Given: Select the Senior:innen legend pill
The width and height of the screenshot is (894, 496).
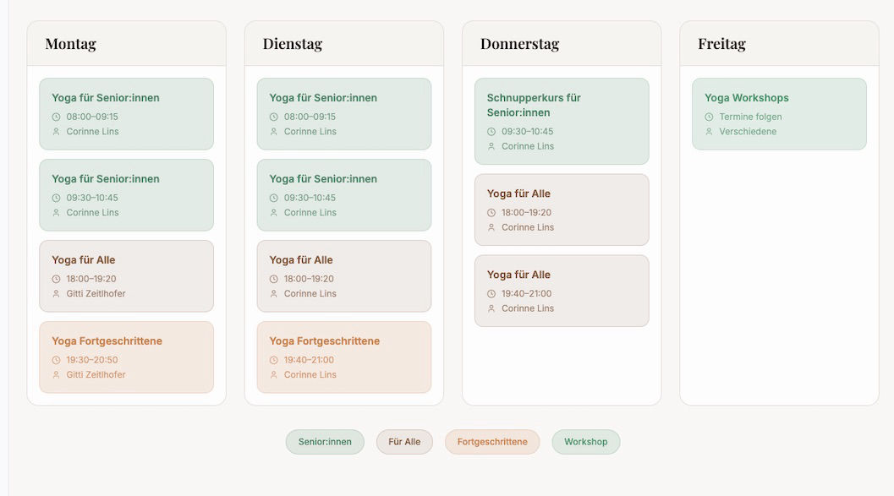Looking at the screenshot, I should tap(325, 442).
